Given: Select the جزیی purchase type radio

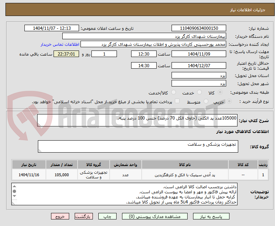Looking at the screenshot, I should 229,101.
